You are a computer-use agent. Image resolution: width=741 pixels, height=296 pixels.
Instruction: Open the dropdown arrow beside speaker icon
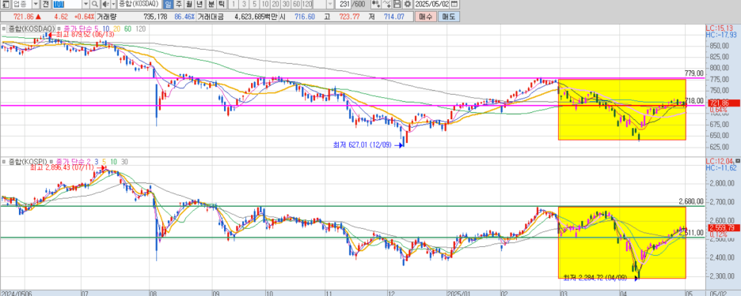coord(113,4)
